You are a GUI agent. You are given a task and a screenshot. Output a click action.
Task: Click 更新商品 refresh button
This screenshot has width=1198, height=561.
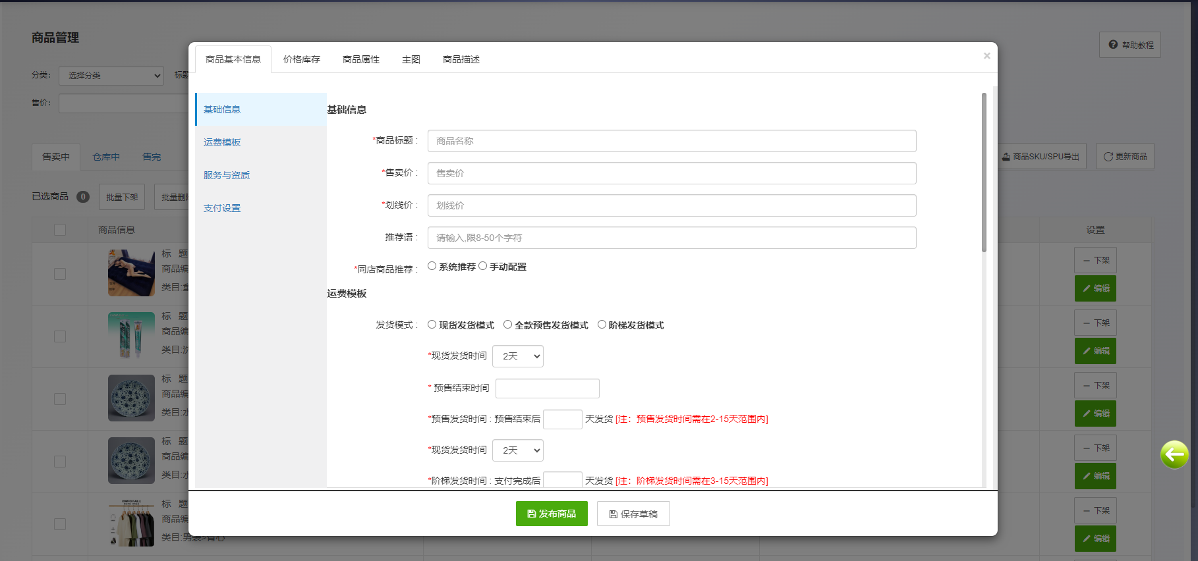(x=1124, y=157)
